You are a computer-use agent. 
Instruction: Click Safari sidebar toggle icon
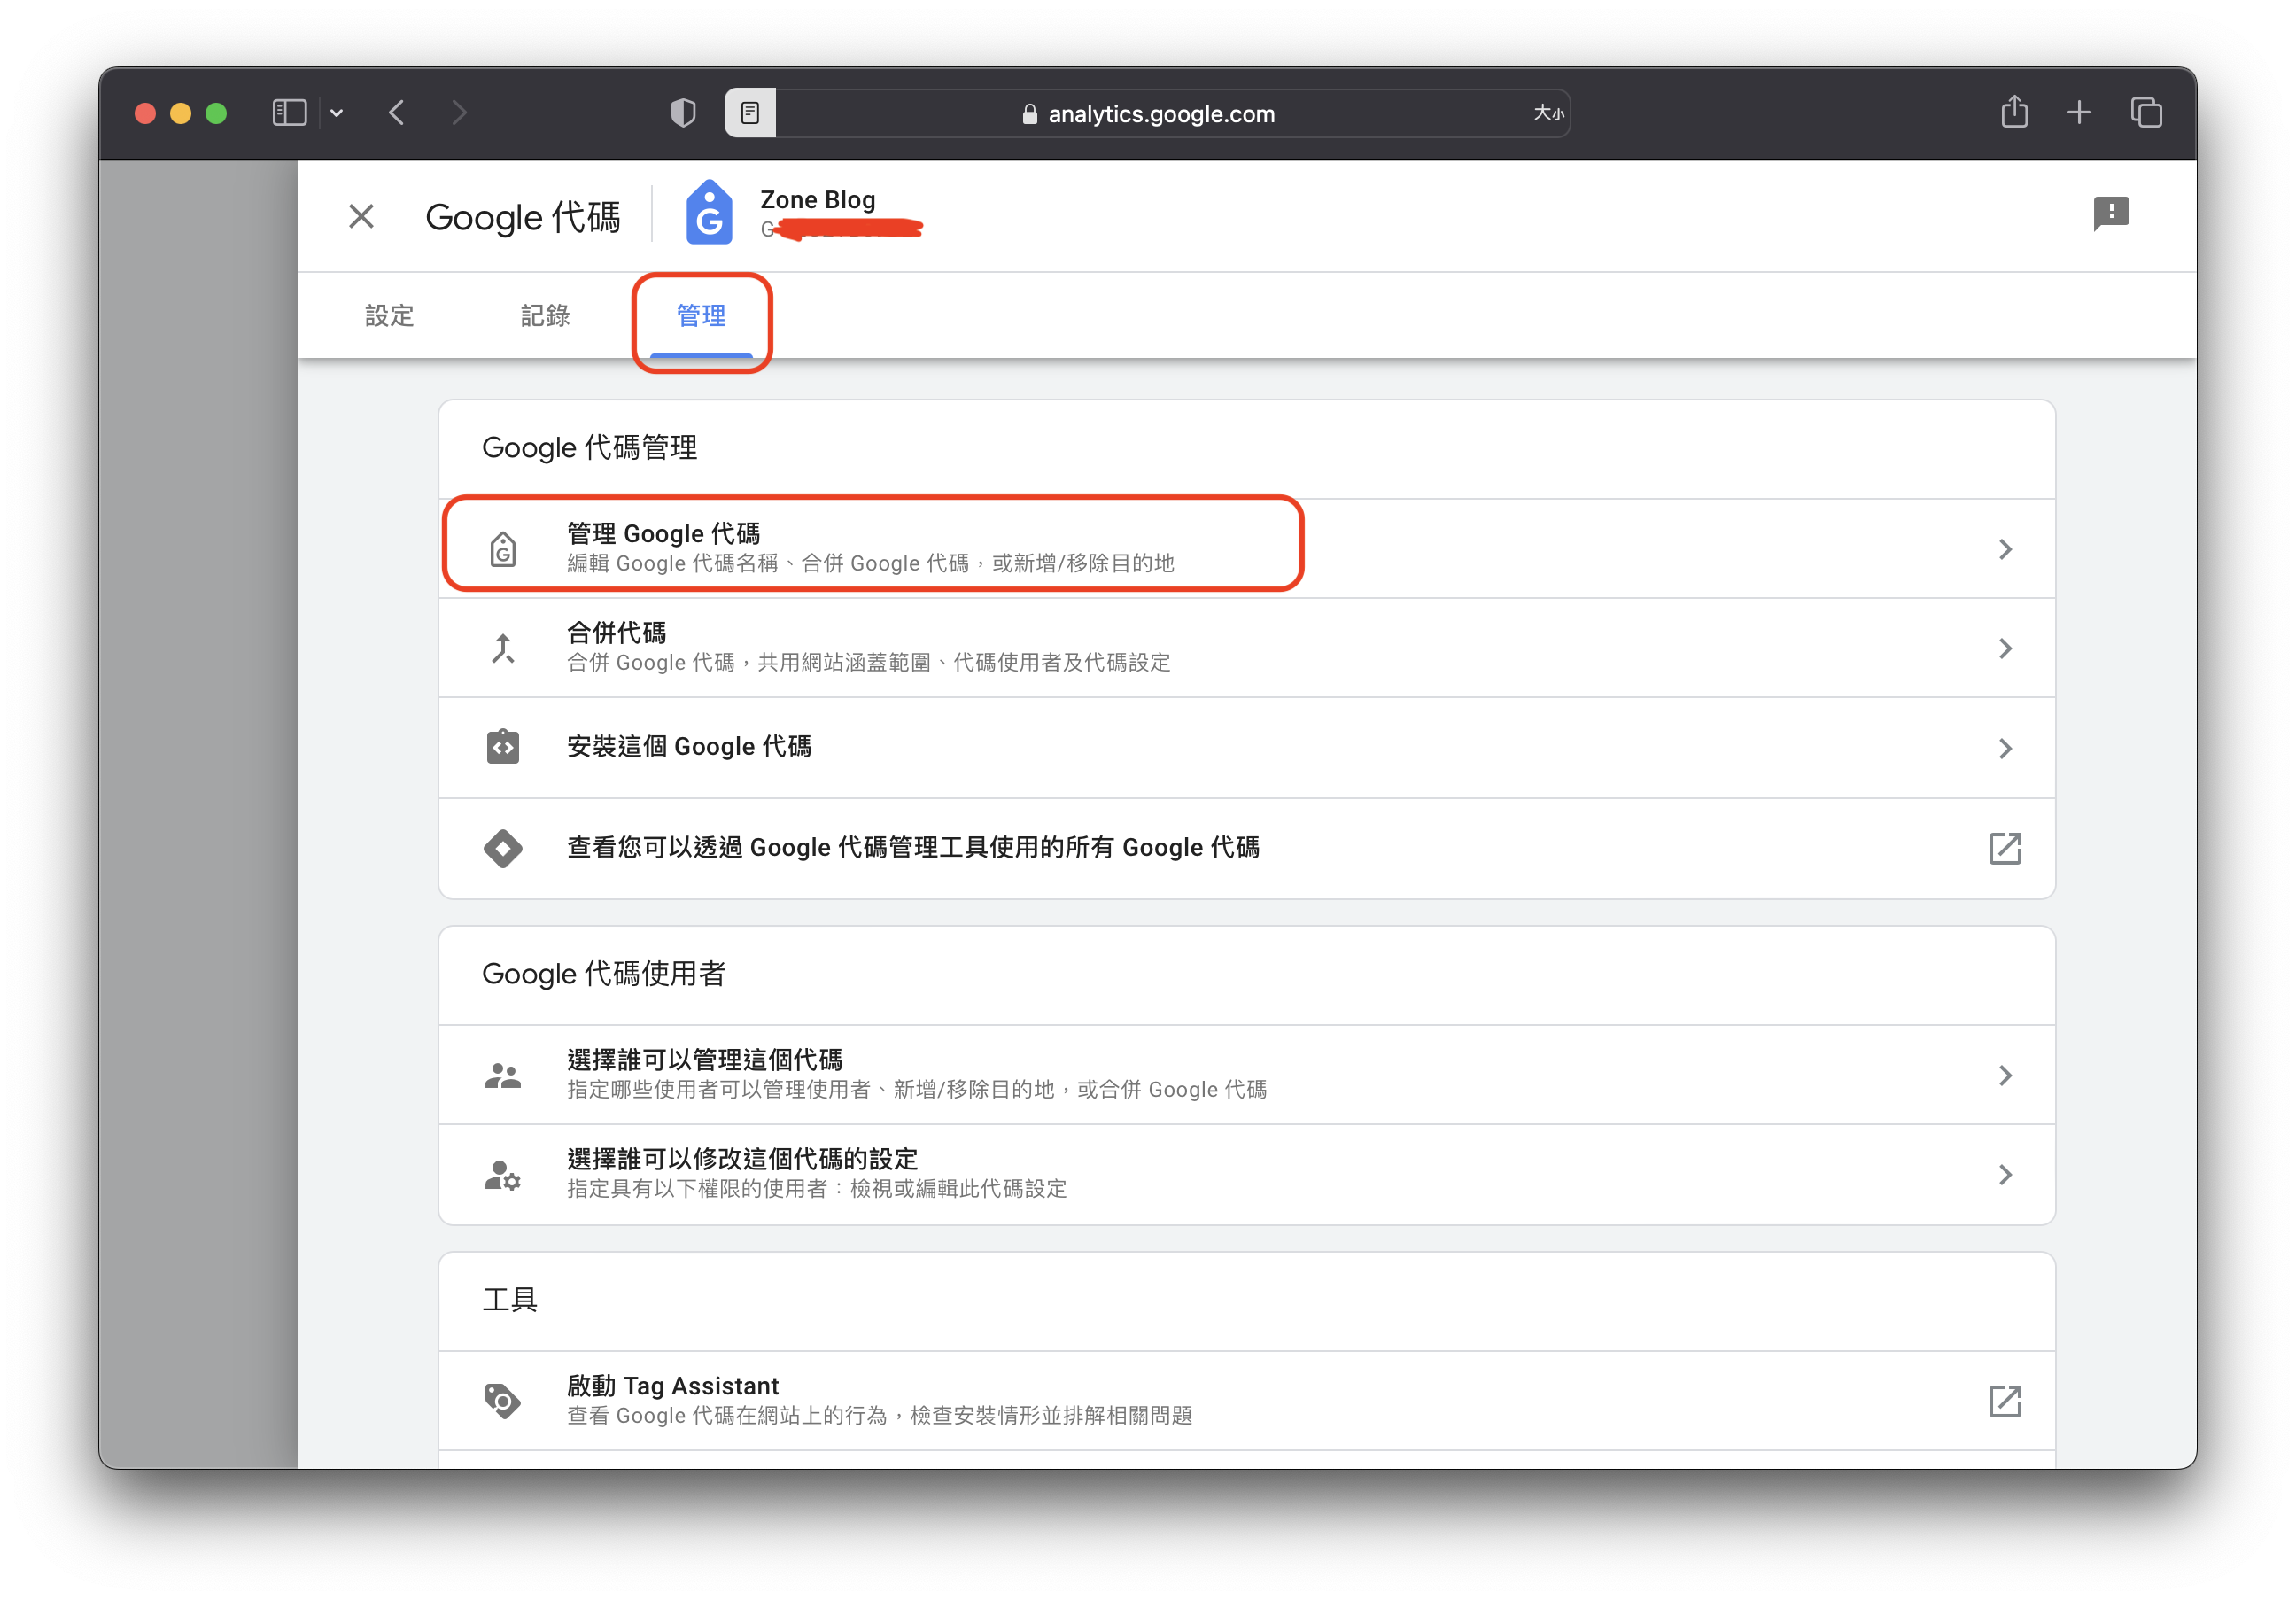pos(290,113)
